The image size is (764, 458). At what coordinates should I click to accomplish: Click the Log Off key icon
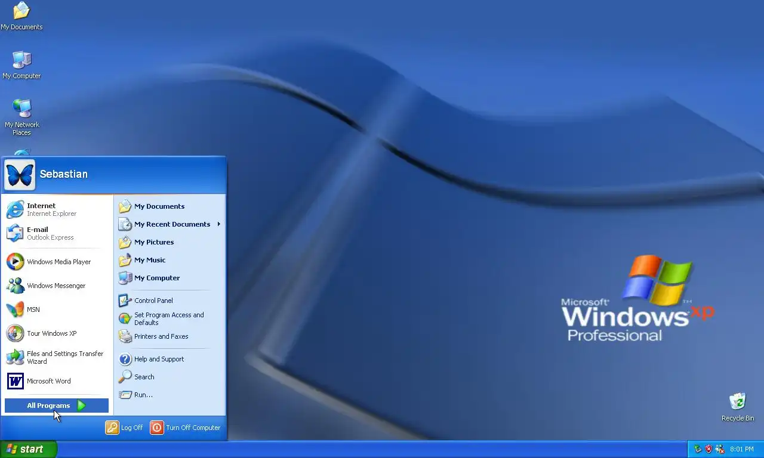112,428
